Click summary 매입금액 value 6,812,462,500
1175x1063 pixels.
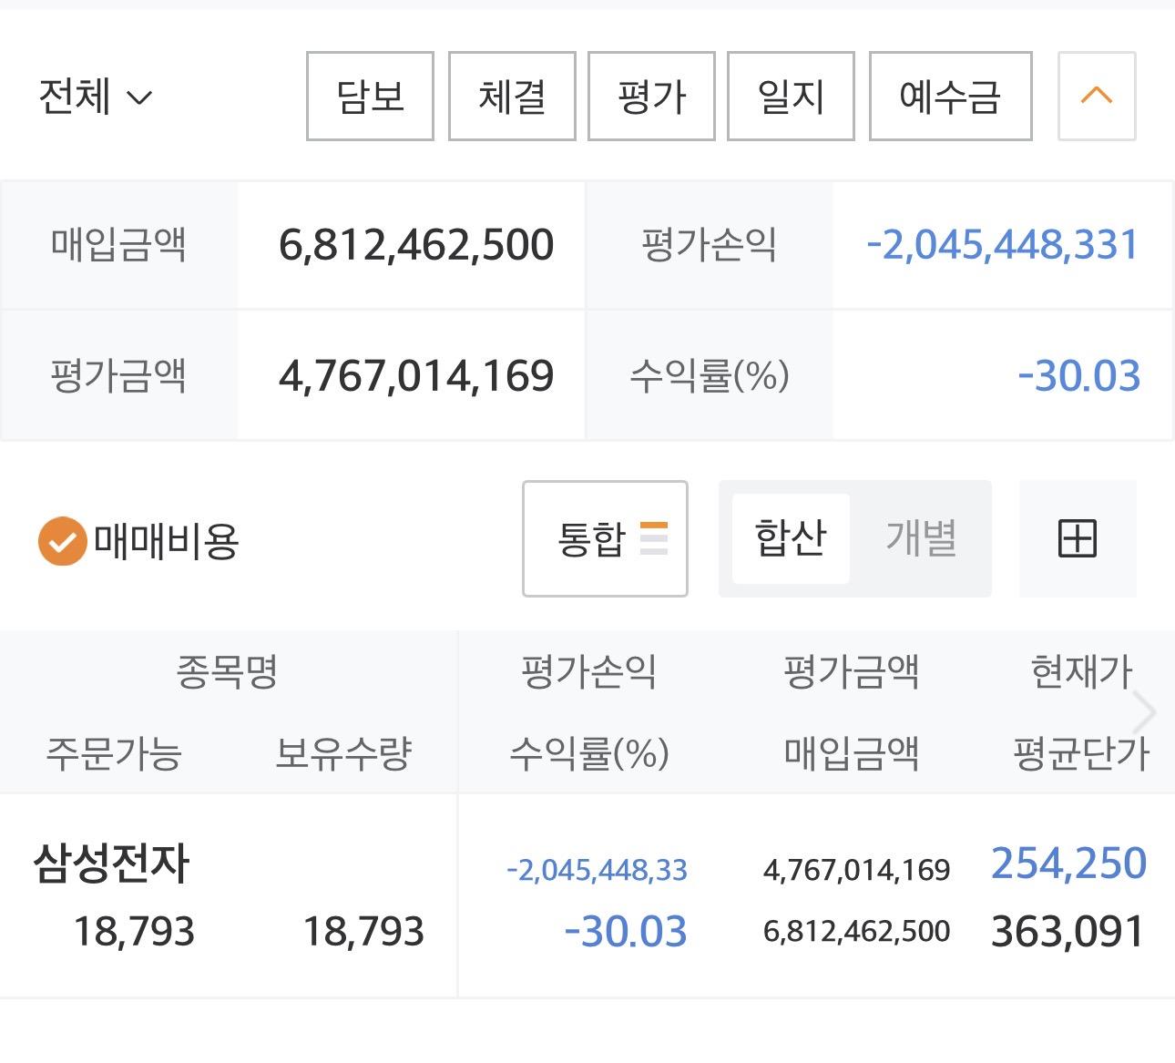click(x=416, y=245)
